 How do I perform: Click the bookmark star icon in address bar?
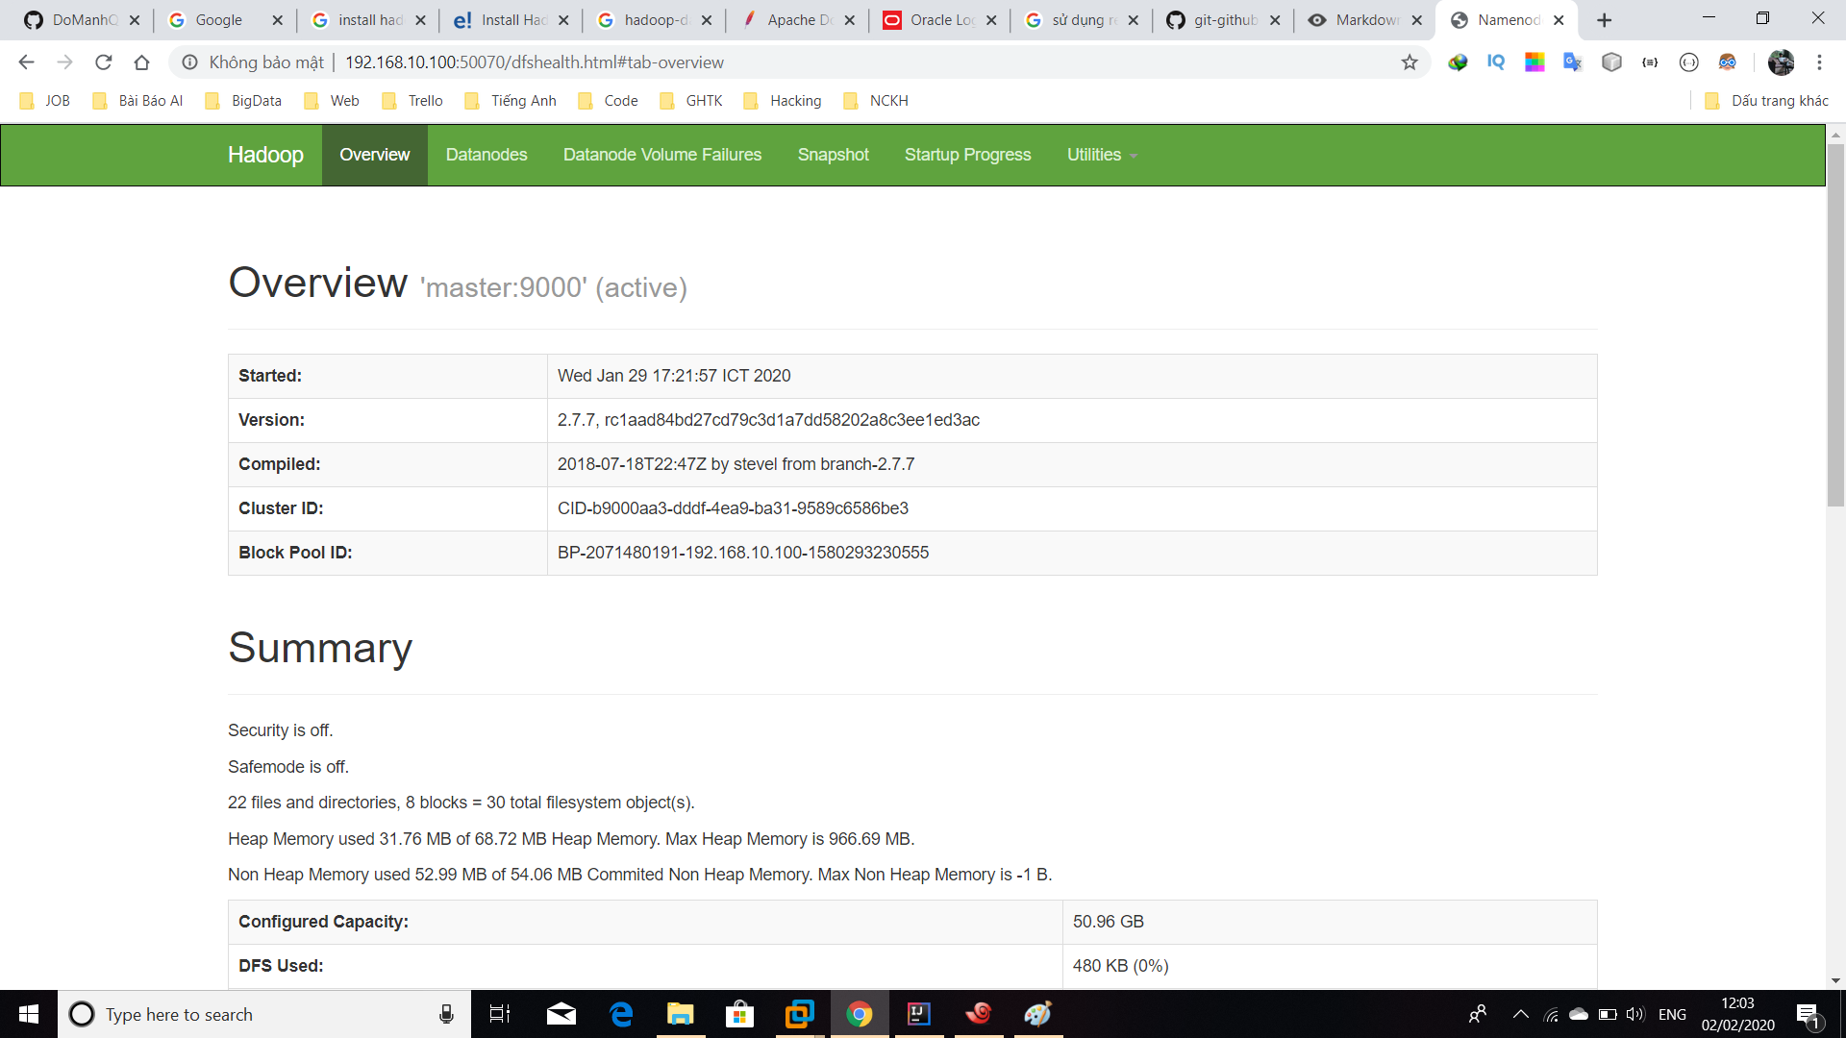click(1409, 62)
